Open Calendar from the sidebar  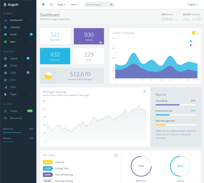pos(15,27)
